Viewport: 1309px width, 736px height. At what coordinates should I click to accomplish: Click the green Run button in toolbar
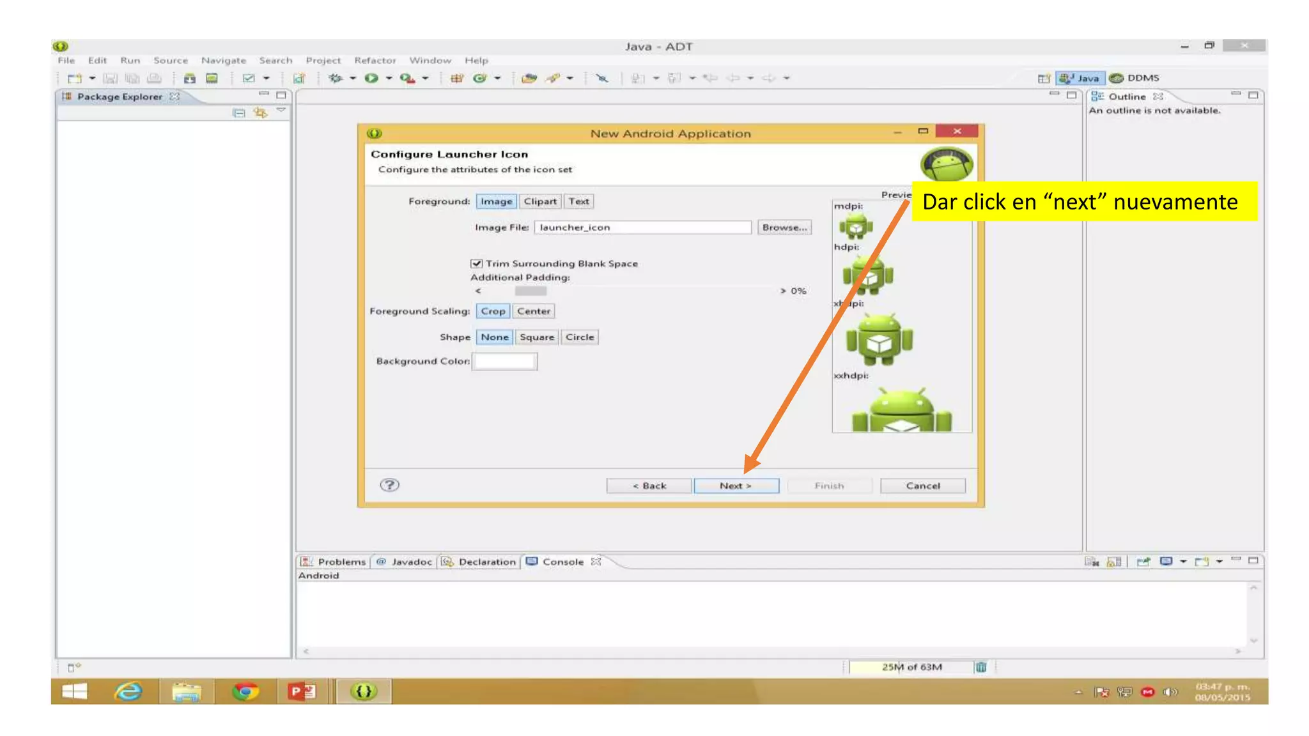[371, 78]
